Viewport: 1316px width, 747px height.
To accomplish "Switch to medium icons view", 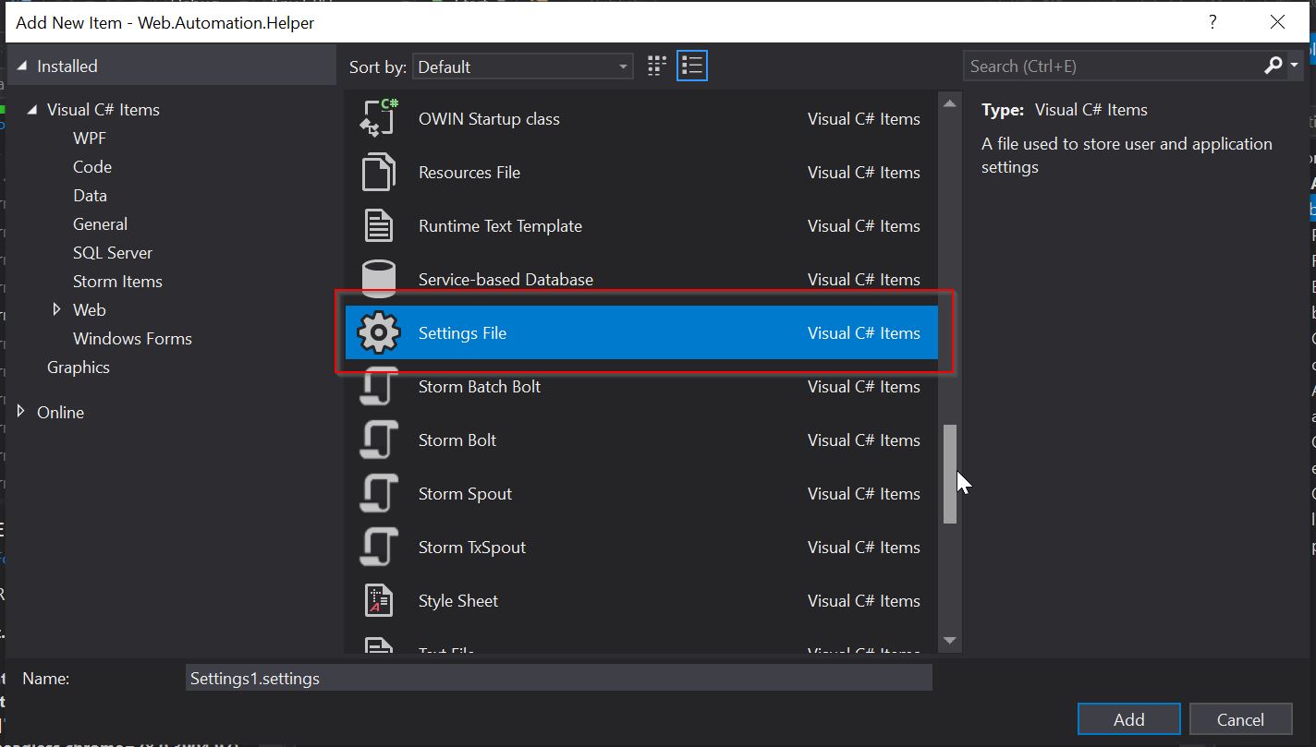I will (655, 65).
